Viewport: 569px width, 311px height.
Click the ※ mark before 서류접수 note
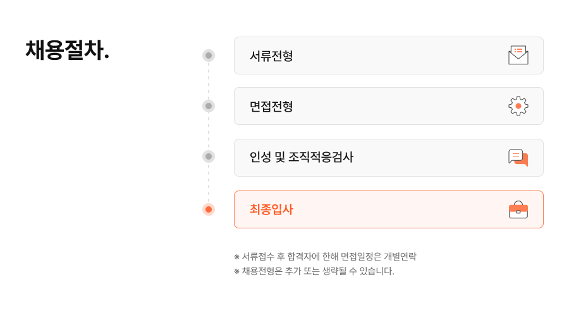point(237,257)
